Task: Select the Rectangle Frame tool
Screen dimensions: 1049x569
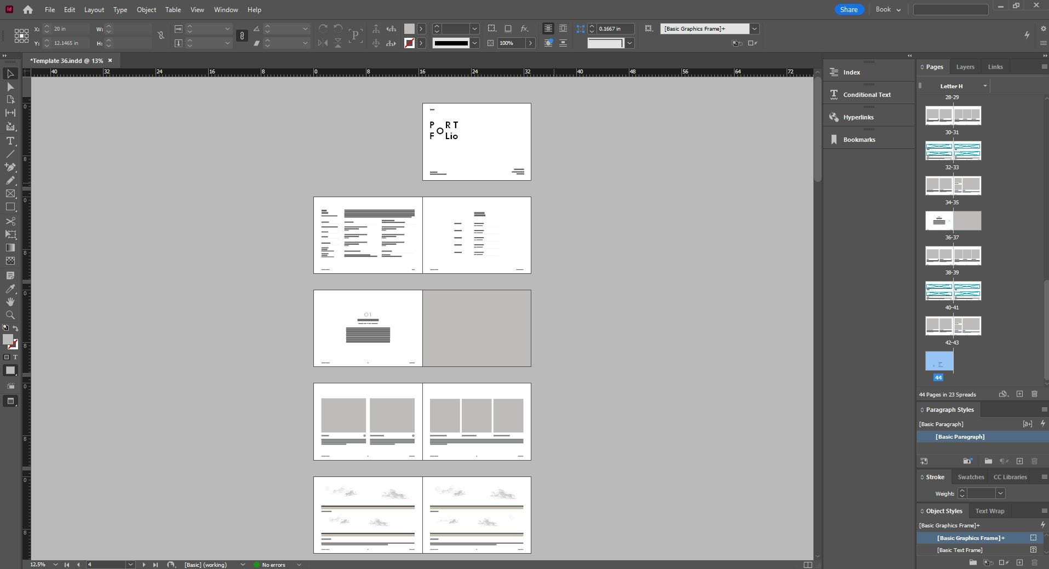Action: pyautogui.click(x=10, y=193)
